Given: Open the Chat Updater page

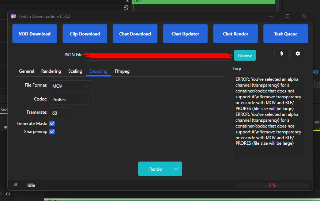Looking at the screenshot, I should click(185, 34).
